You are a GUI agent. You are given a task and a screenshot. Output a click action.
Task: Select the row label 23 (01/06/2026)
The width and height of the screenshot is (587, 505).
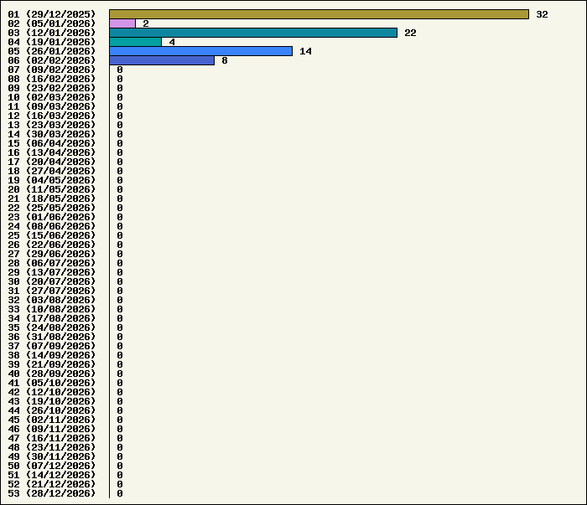coord(52,217)
